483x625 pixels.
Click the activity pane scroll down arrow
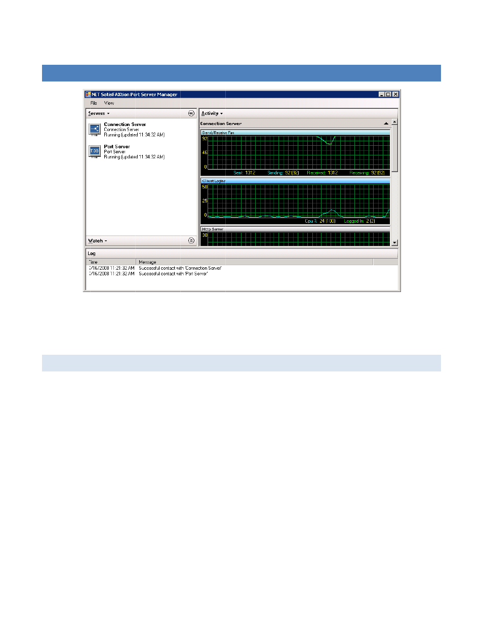[395, 243]
